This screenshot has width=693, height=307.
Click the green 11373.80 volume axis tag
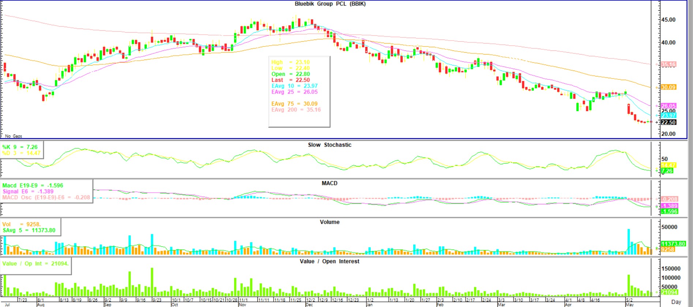(673, 244)
